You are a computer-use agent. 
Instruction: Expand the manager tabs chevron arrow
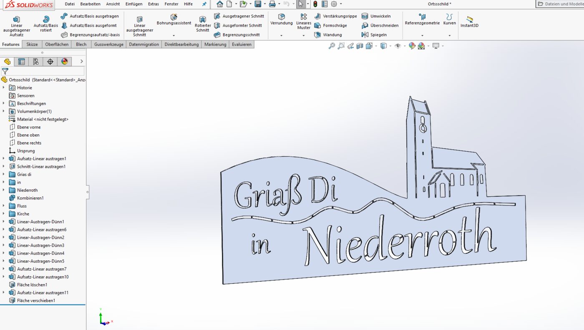[81, 62]
